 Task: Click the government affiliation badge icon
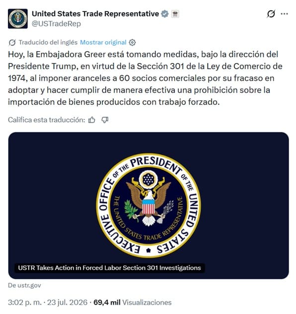click(175, 14)
